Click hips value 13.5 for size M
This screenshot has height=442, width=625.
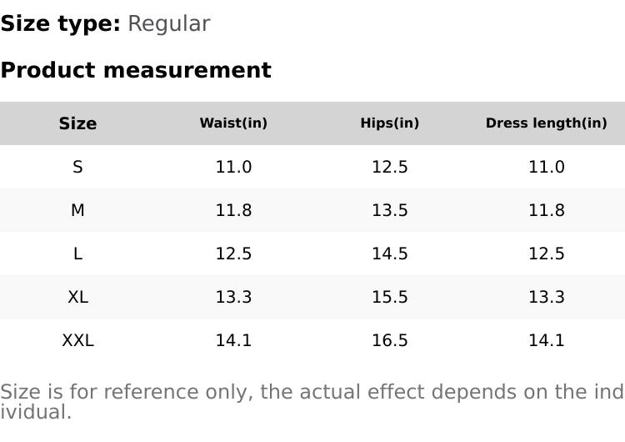tap(389, 210)
